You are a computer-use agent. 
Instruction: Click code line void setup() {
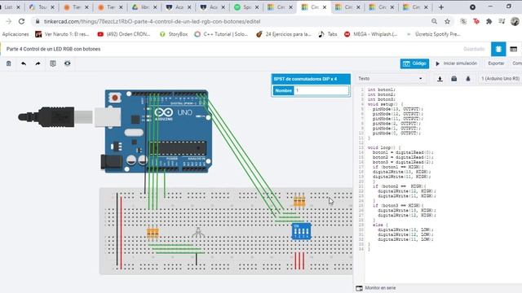pyautogui.click(x=385, y=104)
